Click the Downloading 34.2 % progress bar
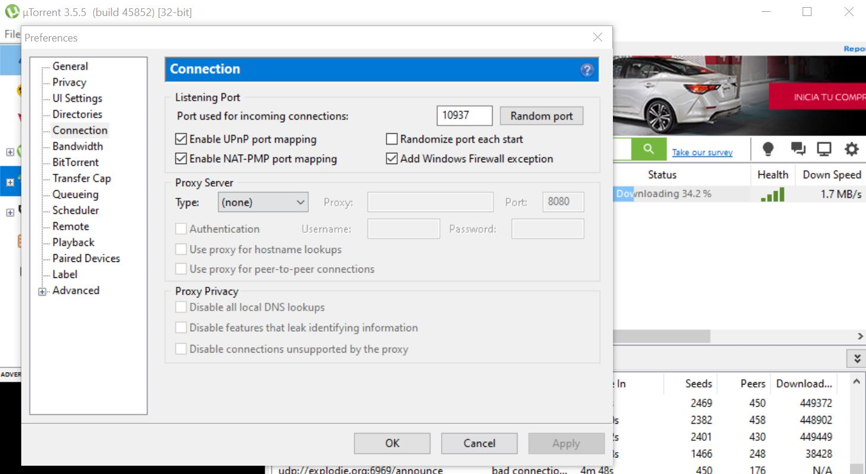866x474 pixels. pos(682,194)
